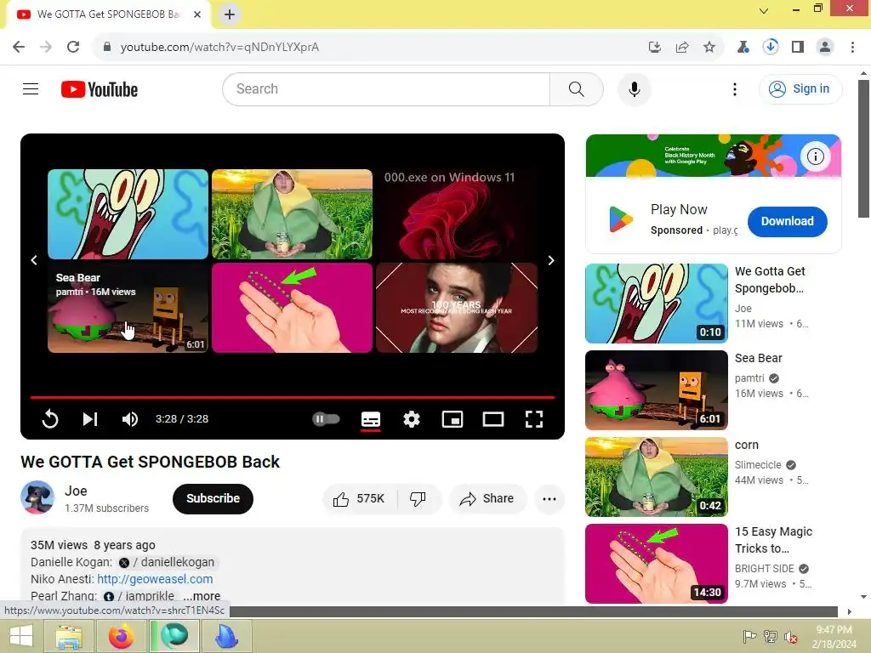Click ad info icon on banner
This screenshot has height=653, width=871.
click(x=815, y=156)
